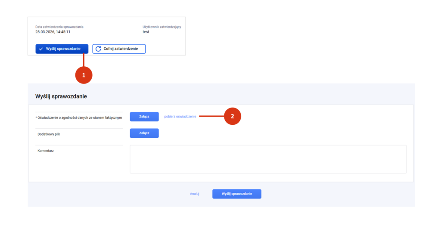Viewport: 441px width, 232px height.
Task: Attach file for Oświadczenie using Załącz
Action: [x=144, y=117]
